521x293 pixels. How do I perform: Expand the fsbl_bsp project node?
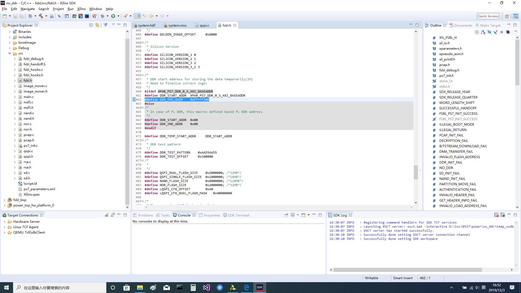pos(5,200)
